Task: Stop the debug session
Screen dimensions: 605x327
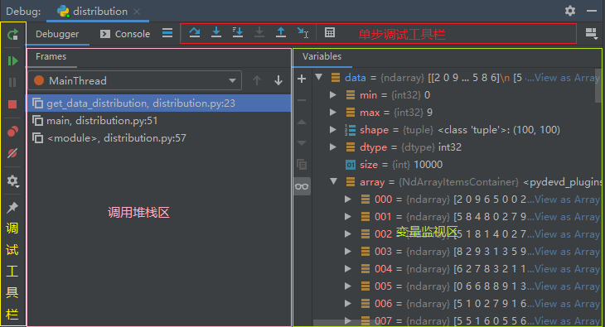Action: tap(12, 104)
